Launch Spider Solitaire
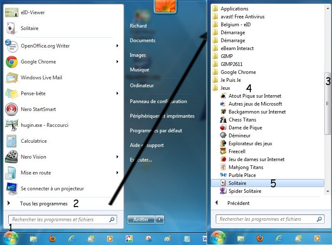The width and height of the screenshot is (332, 245). click(241, 191)
